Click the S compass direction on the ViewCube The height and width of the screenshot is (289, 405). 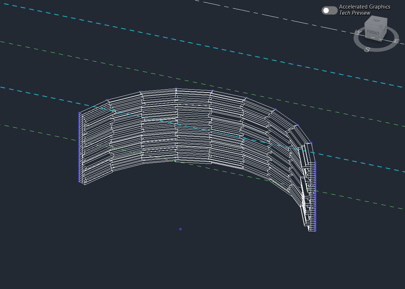(x=367, y=49)
